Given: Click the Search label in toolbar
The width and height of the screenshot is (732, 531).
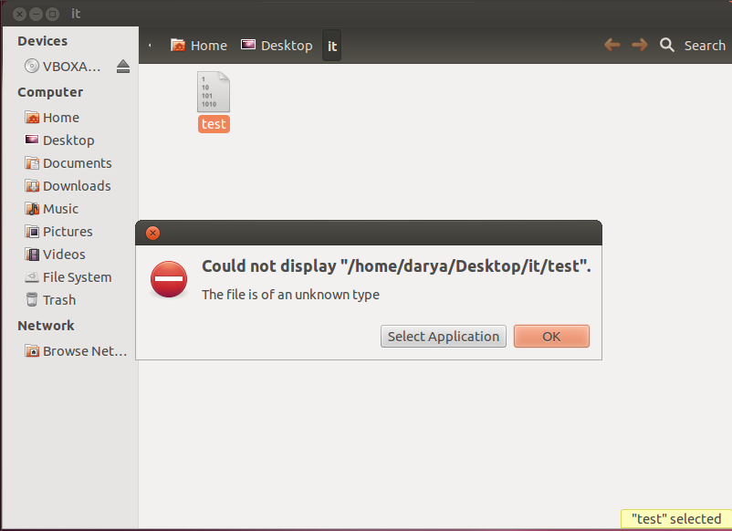Looking at the screenshot, I should pos(705,46).
